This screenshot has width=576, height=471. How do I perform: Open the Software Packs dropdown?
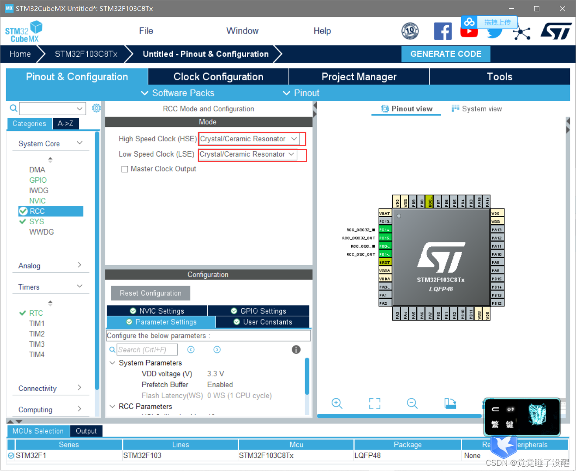[178, 93]
